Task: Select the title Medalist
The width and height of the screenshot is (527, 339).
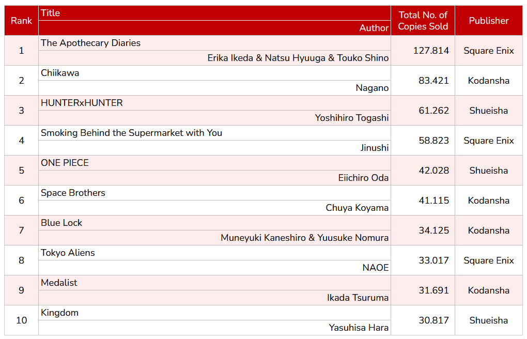Action: (x=59, y=283)
